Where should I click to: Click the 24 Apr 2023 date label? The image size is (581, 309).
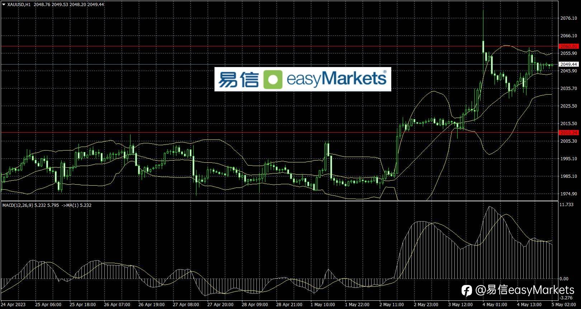point(14,305)
